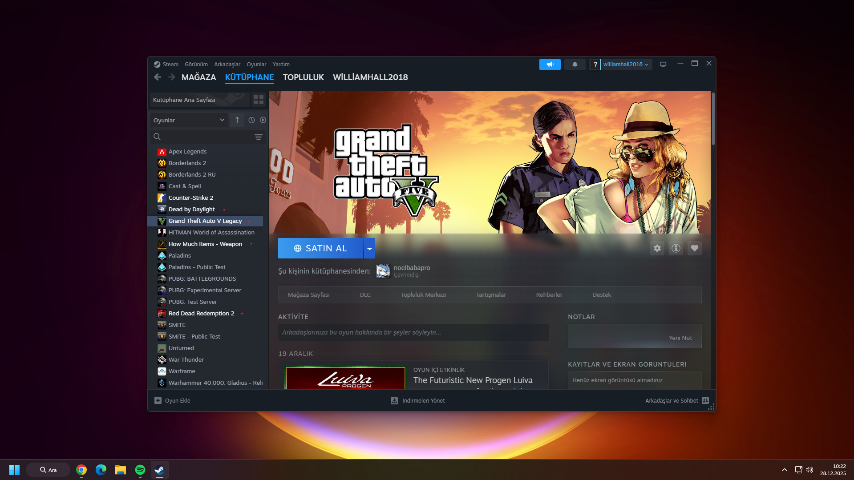Select PUBG: BATTLEGROUNDS in list

pyautogui.click(x=205, y=279)
